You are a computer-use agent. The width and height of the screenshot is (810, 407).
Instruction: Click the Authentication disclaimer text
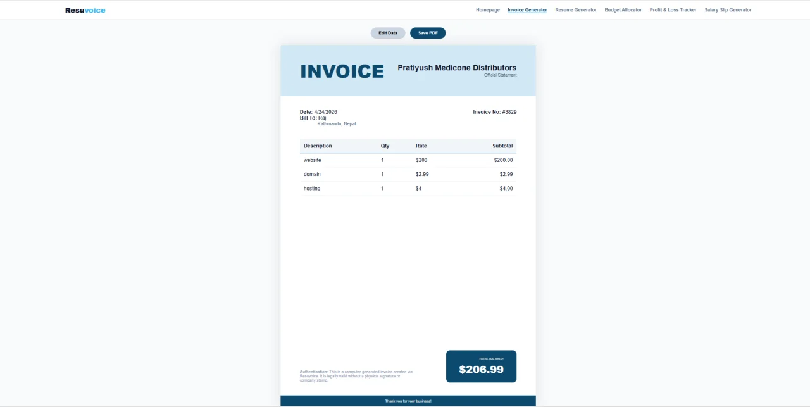coord(356,376)
